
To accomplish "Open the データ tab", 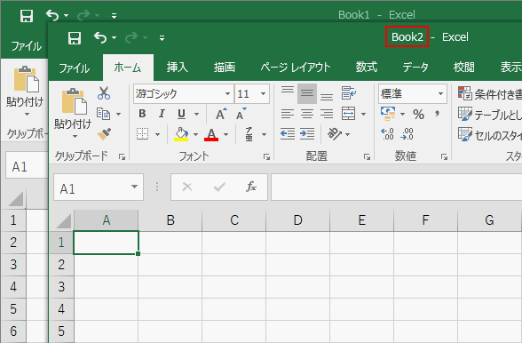I will 415,68.
